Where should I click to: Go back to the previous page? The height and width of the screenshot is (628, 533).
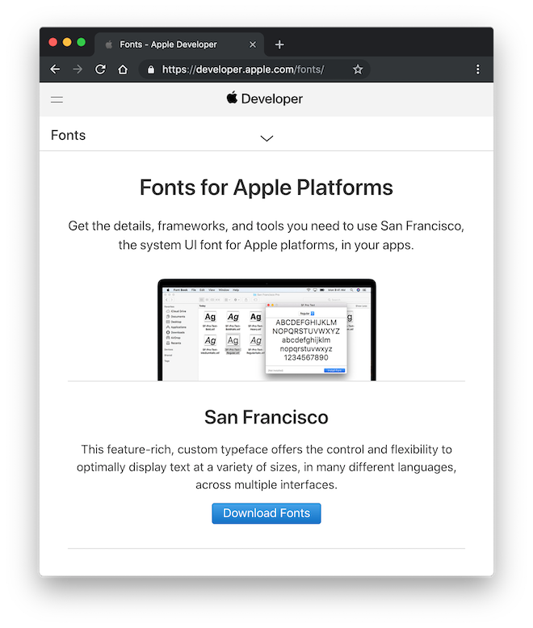coord(55,70)
